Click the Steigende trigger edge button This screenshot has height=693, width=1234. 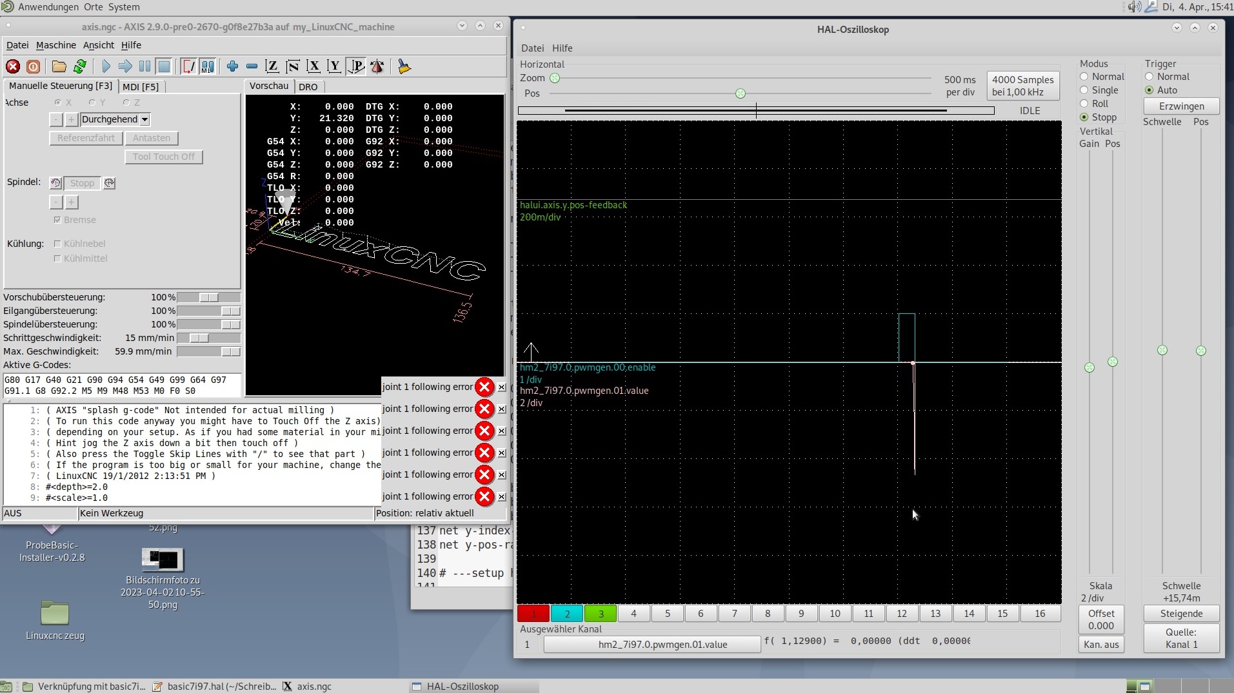1181,614
